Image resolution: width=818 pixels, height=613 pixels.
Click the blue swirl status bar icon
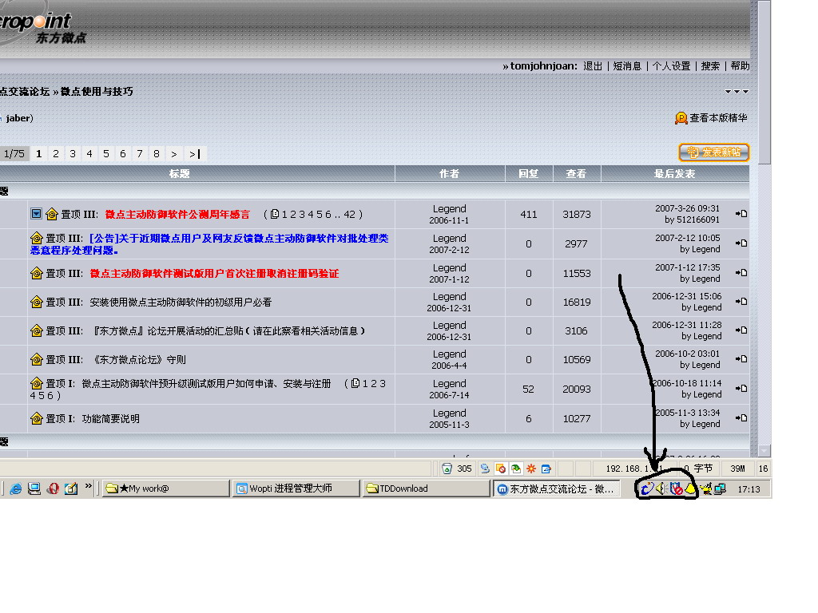[485, 469]
